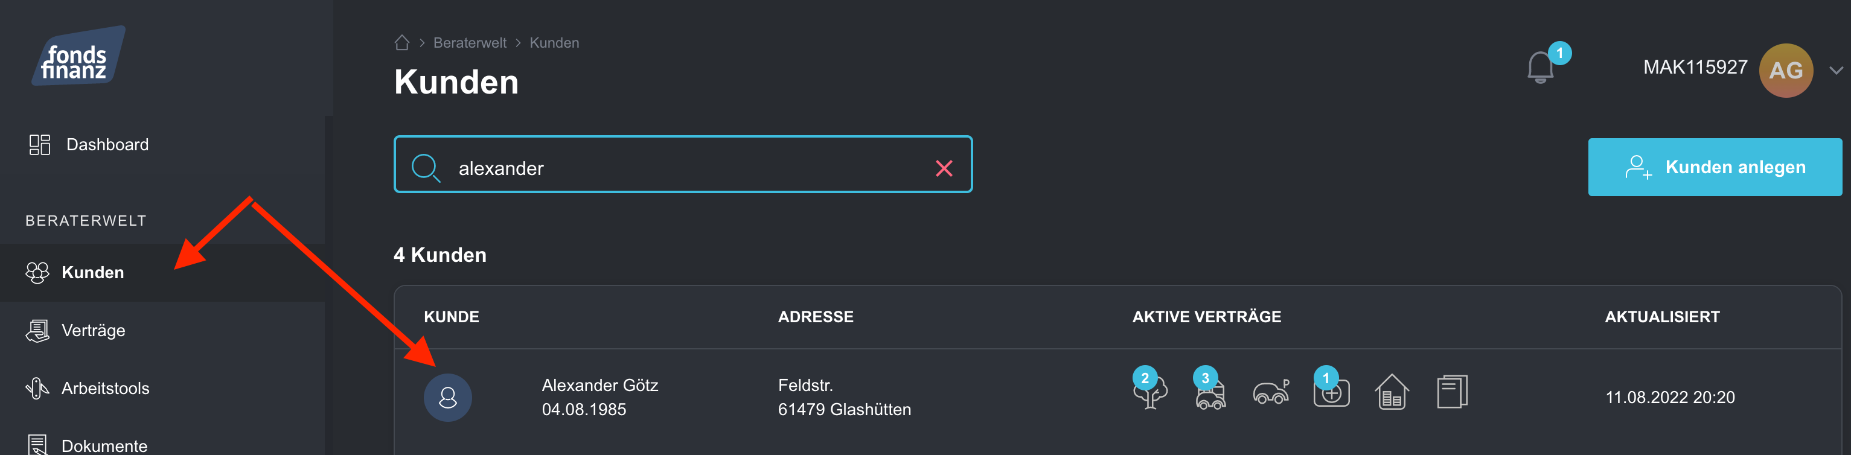This screenshot has width=1851, height=455.
Task: Open Arbeitstools in the sidebar
Action: click(105, 388)
